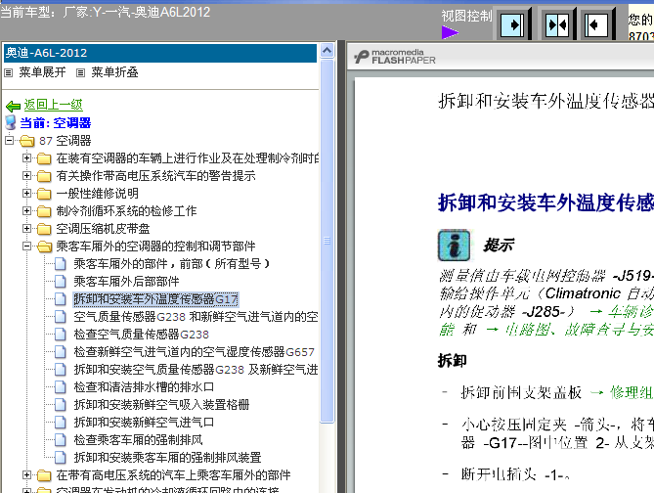This screenshot has width=654, height=493.
Task: Open 检查新鲜空气进气道内的空气湿度传感器G657
Action: click(x=194, y=352)
